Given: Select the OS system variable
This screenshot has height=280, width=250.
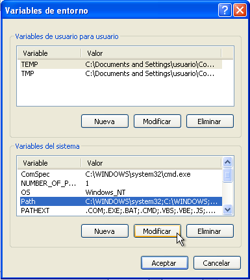Looking at the screenshot, I should pos(121,192).
